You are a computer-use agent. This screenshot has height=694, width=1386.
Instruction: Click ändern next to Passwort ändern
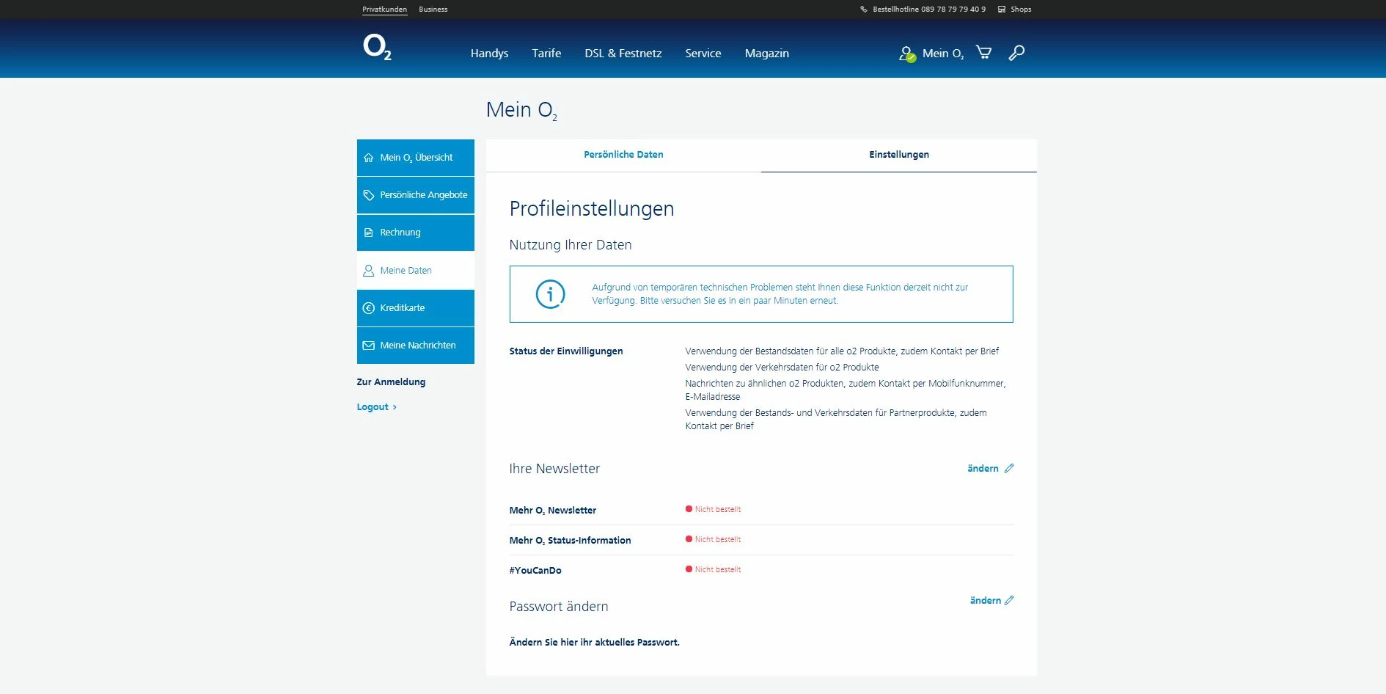point(986,601)
